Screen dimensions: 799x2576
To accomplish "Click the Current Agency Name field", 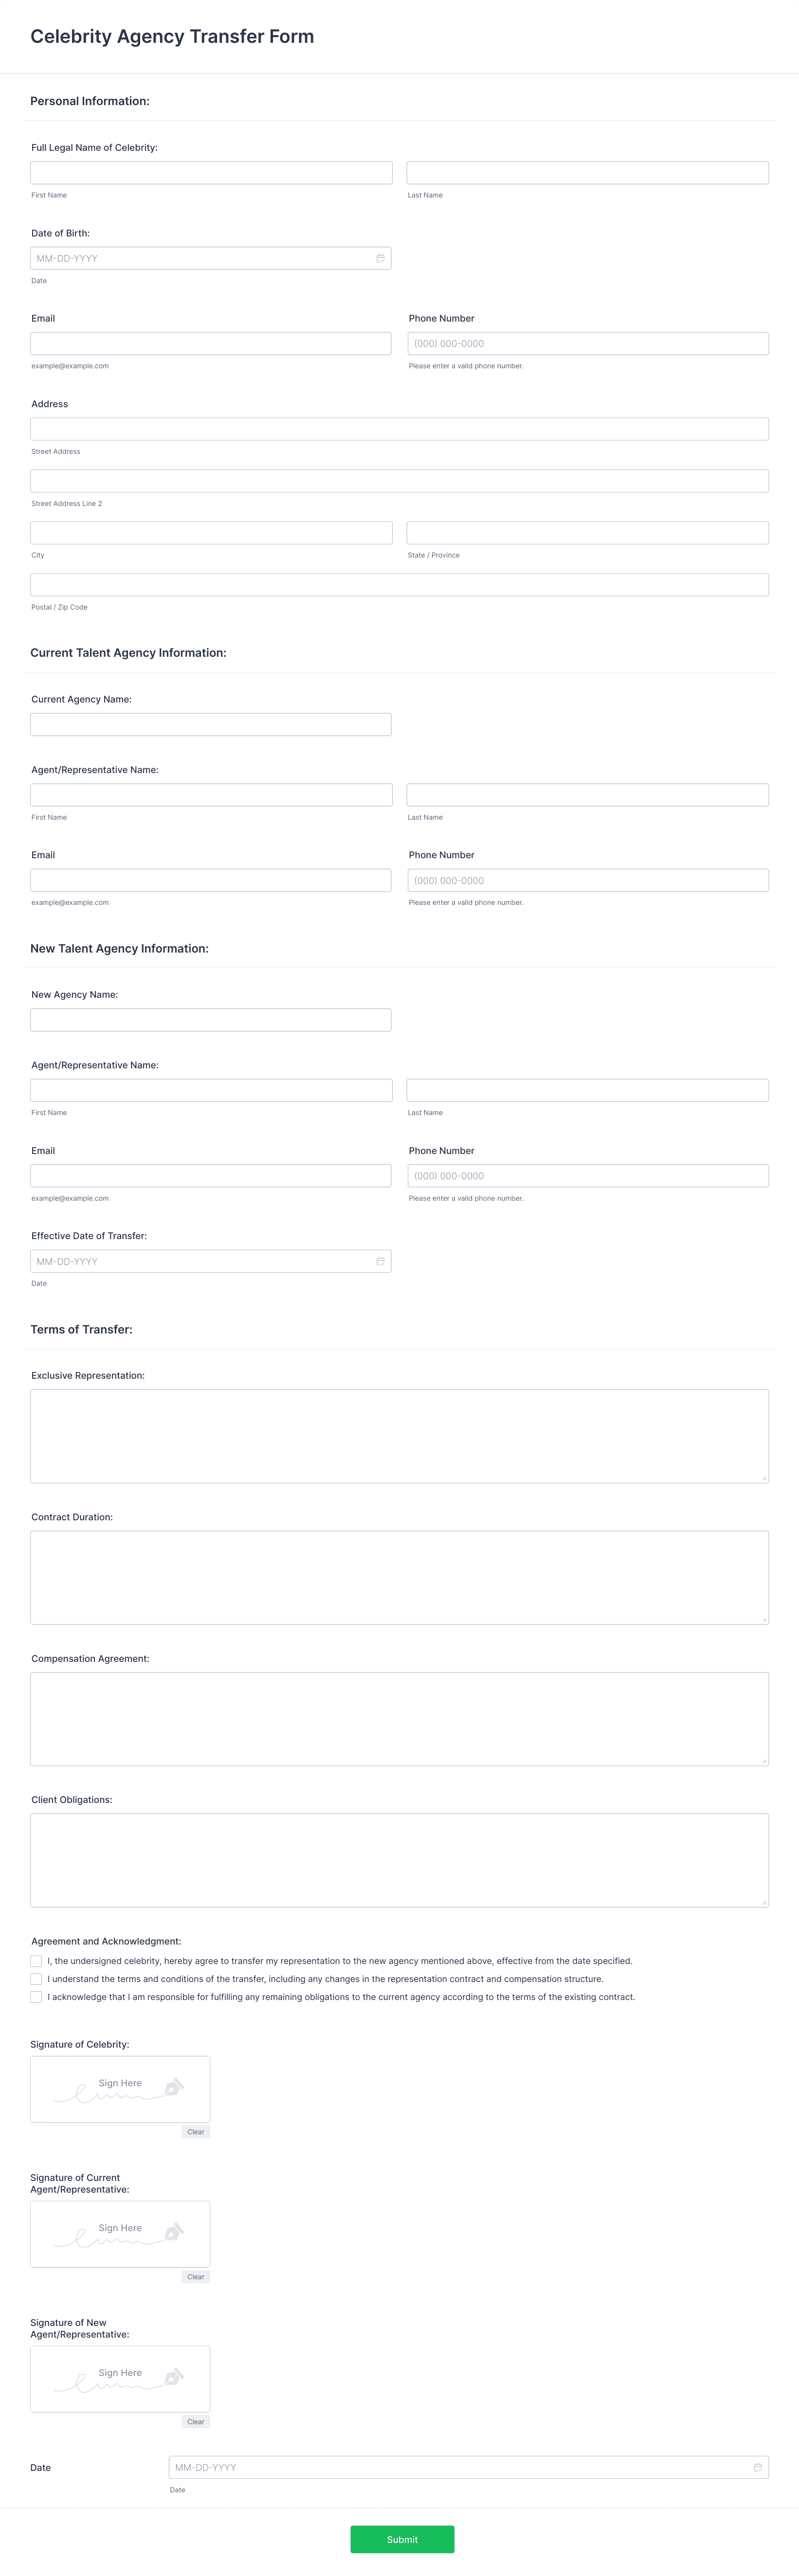I will click(211, 724).
